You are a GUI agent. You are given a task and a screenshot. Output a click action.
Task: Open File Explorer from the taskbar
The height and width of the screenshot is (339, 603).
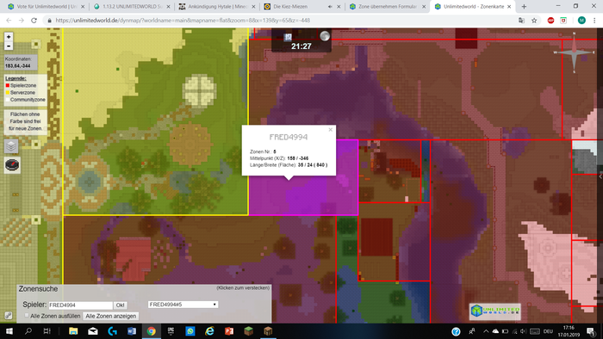tap(73, 331)
